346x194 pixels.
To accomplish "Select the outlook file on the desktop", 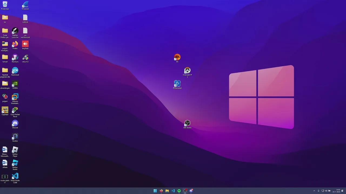I will pos(25,19).
